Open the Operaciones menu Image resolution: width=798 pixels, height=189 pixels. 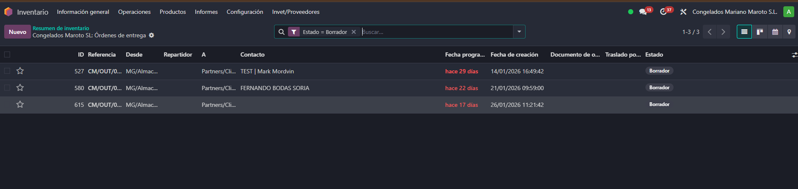[x=134, y=12]
